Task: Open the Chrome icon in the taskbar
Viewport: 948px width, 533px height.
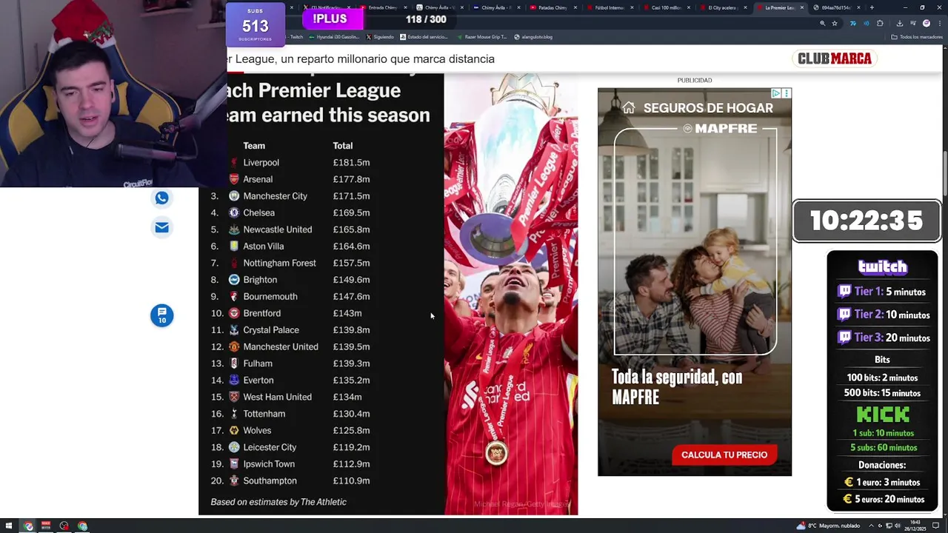Action: pyautogui.click(x=28, y=526)
